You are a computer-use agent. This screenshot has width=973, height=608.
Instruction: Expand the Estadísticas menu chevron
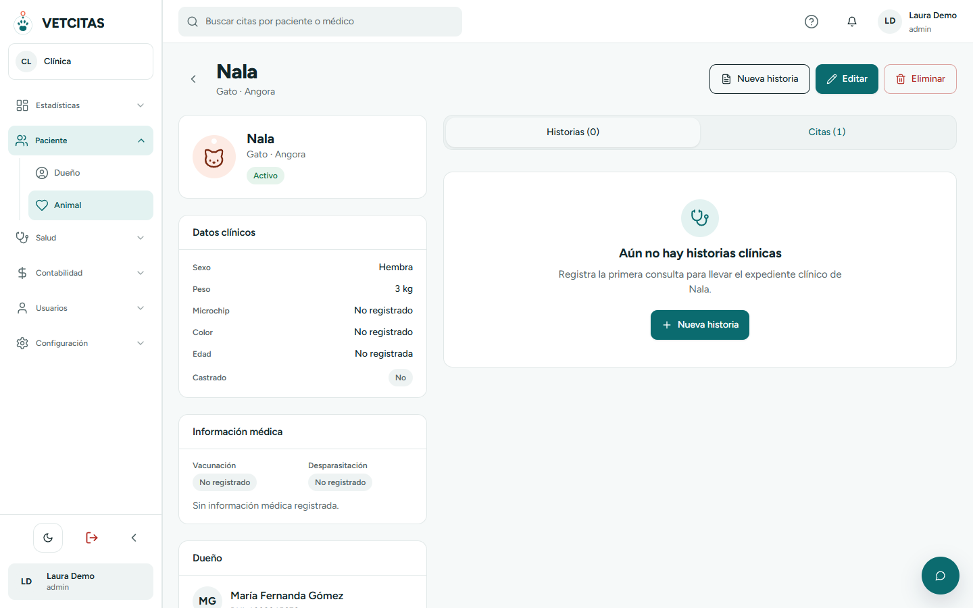pyautogui.click(x=141, y=105)
